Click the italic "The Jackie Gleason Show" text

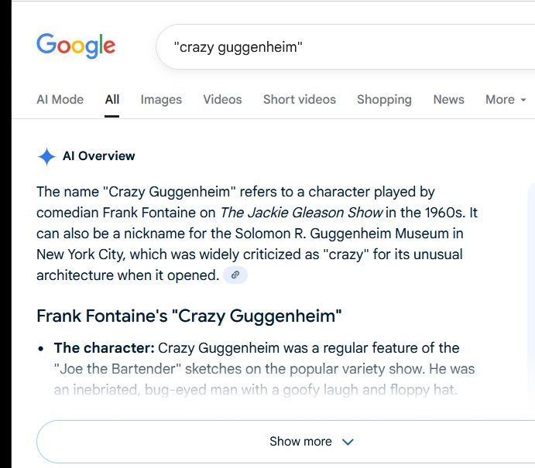coord(301,213)
